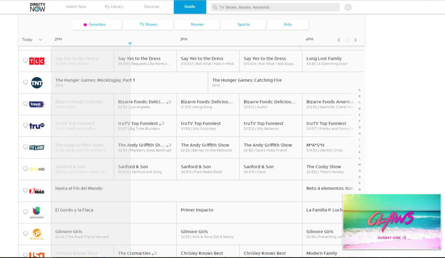The width and height of the screenshot is (445, 258).
Task: Open the Today date dropdown
Action: (32, 40)
